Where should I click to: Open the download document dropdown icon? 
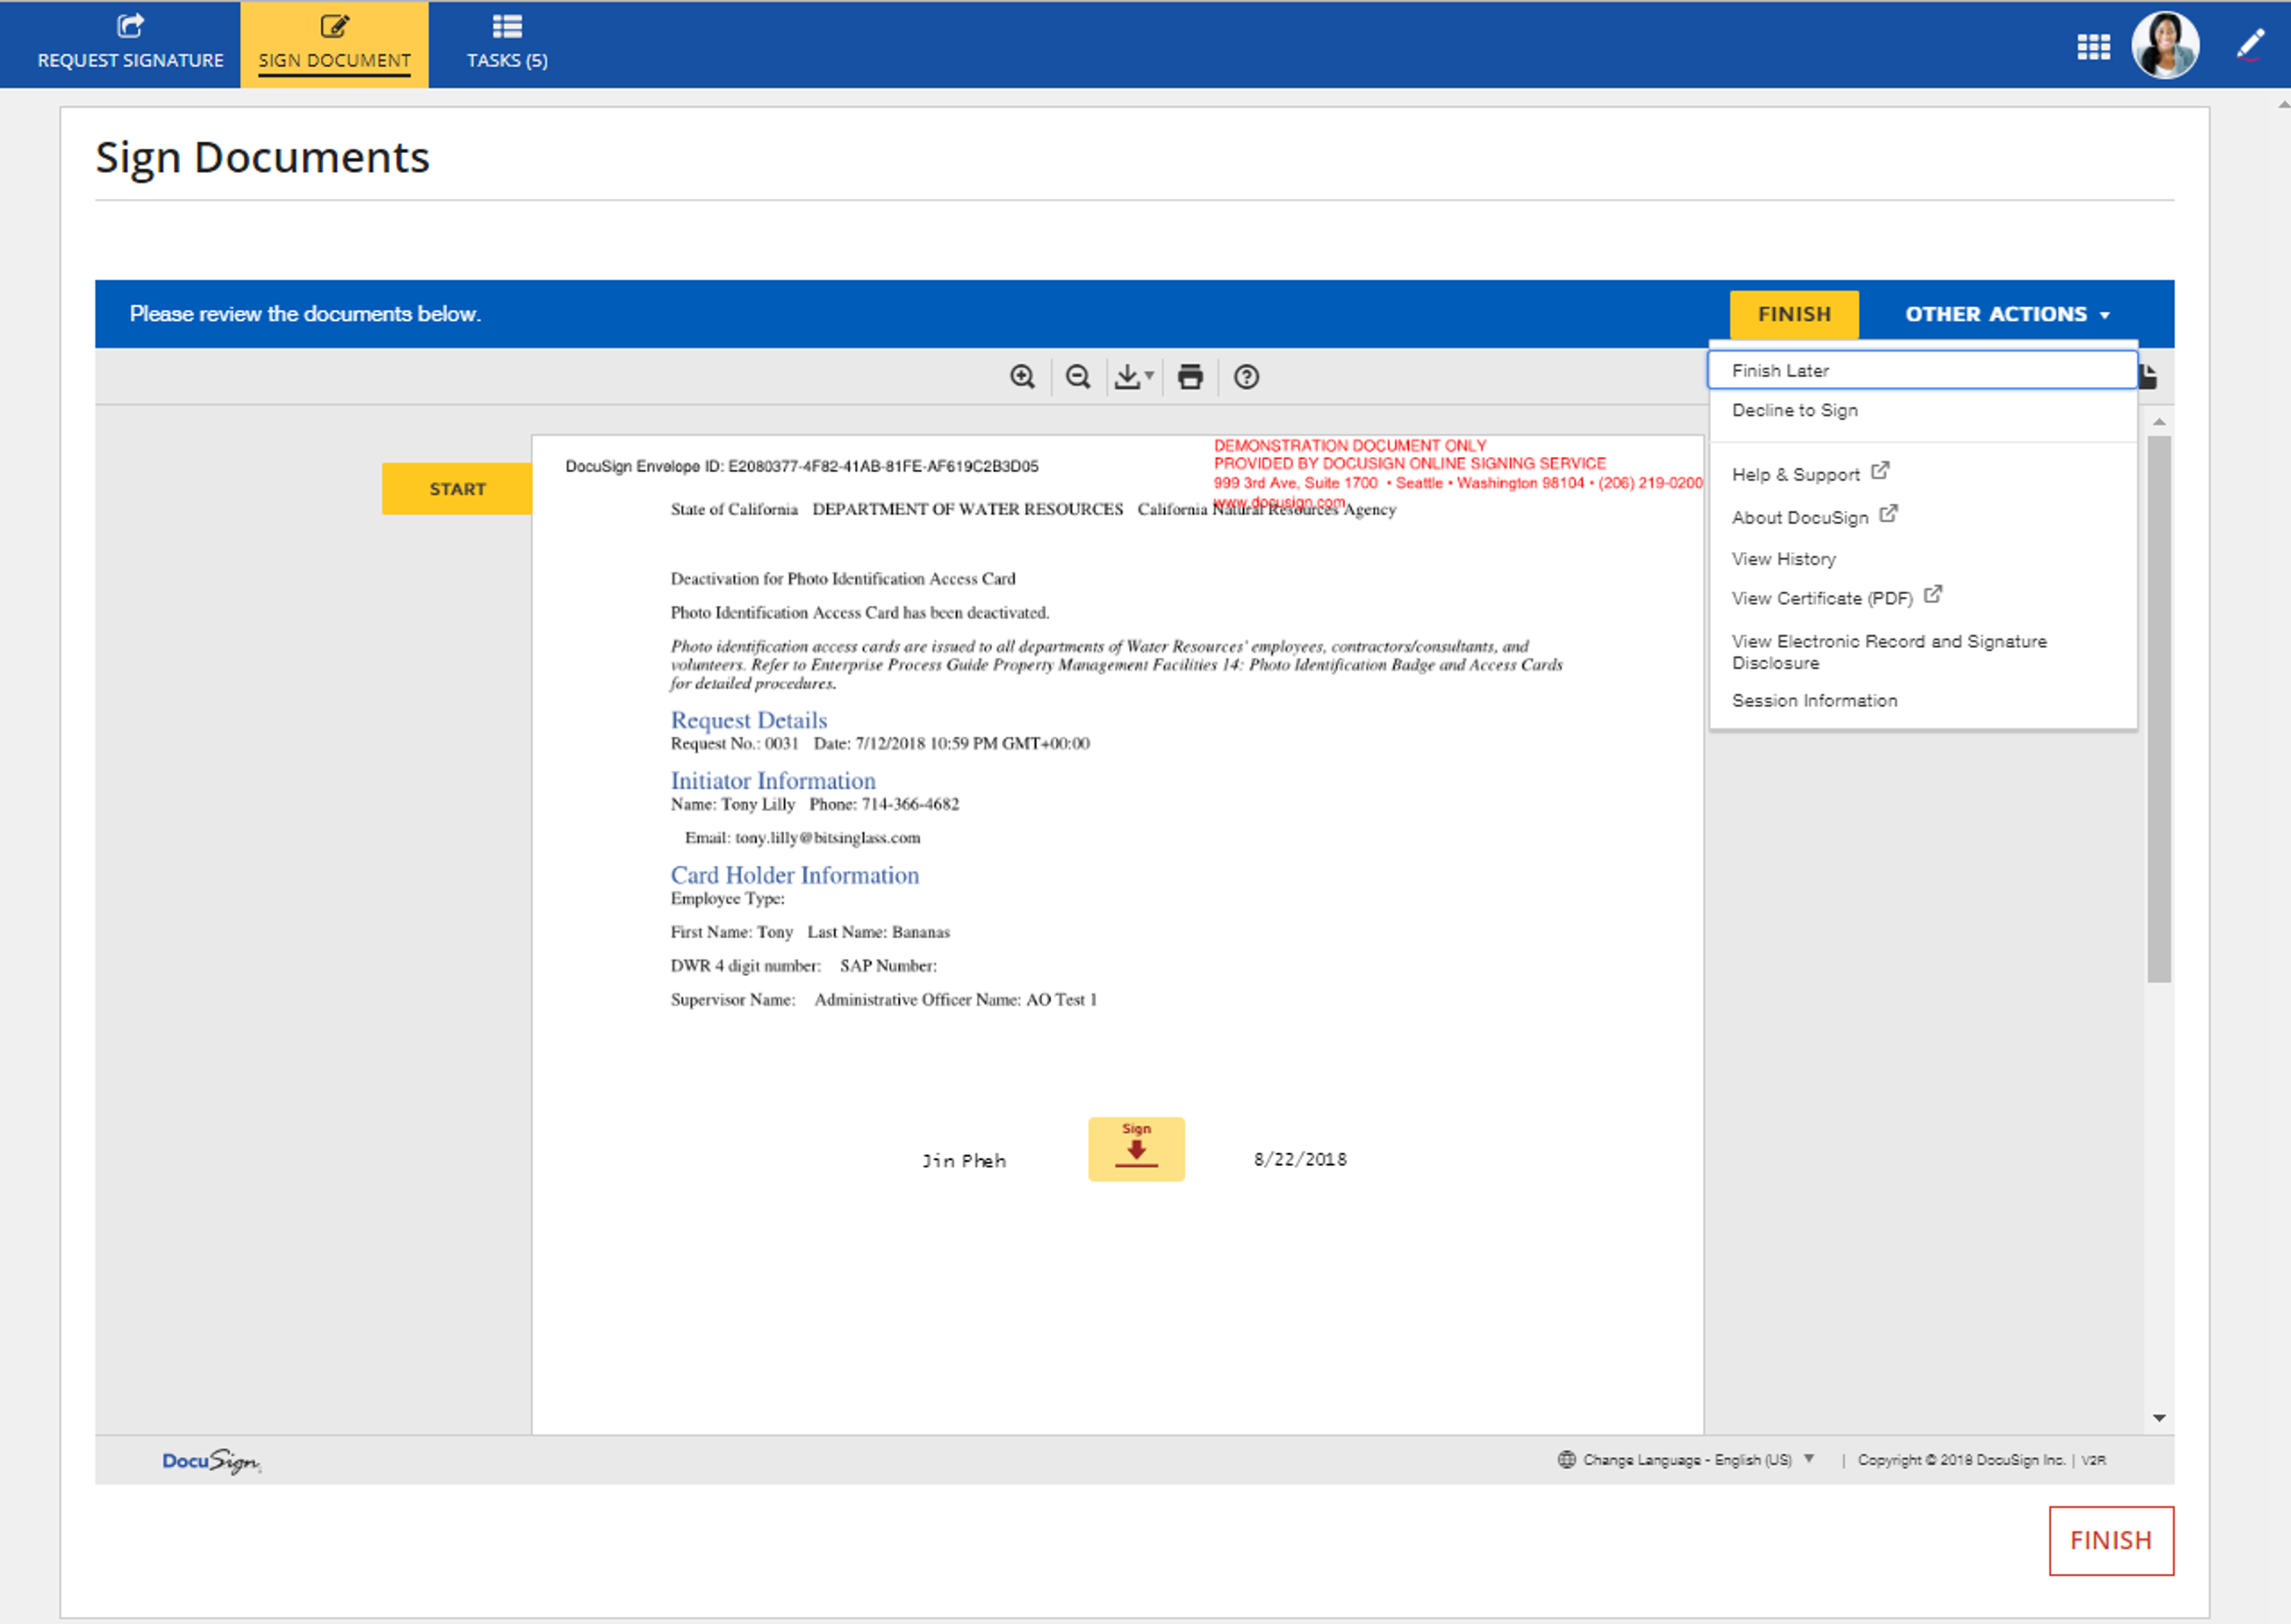(x=1134, y=377)
